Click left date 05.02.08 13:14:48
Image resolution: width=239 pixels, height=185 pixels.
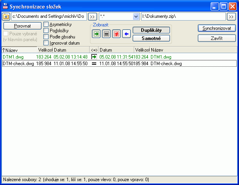click(71, 57)
